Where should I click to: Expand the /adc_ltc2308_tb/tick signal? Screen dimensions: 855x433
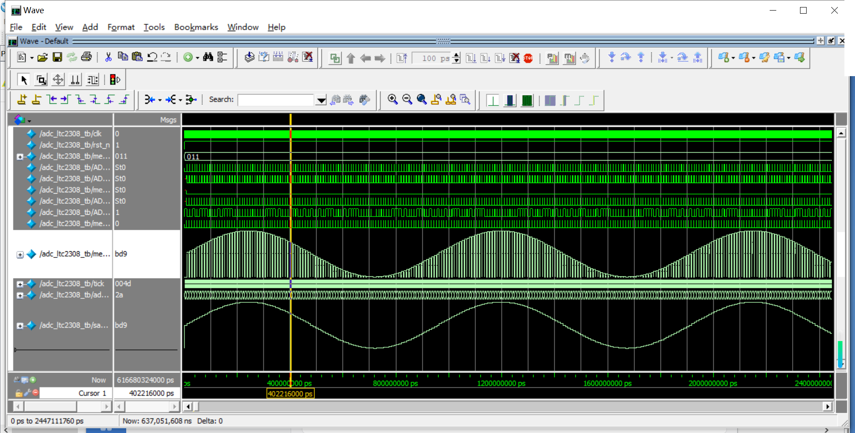(x=20, y=284)
